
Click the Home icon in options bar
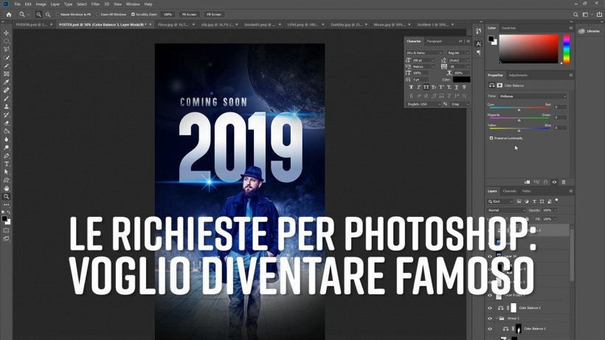tap(9, 14)
